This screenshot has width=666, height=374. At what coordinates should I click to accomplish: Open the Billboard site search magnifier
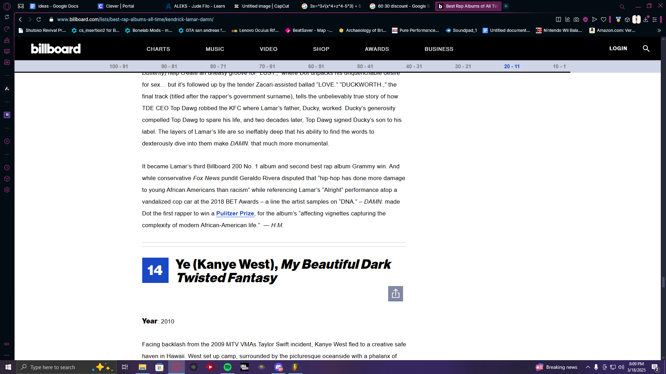646,48
